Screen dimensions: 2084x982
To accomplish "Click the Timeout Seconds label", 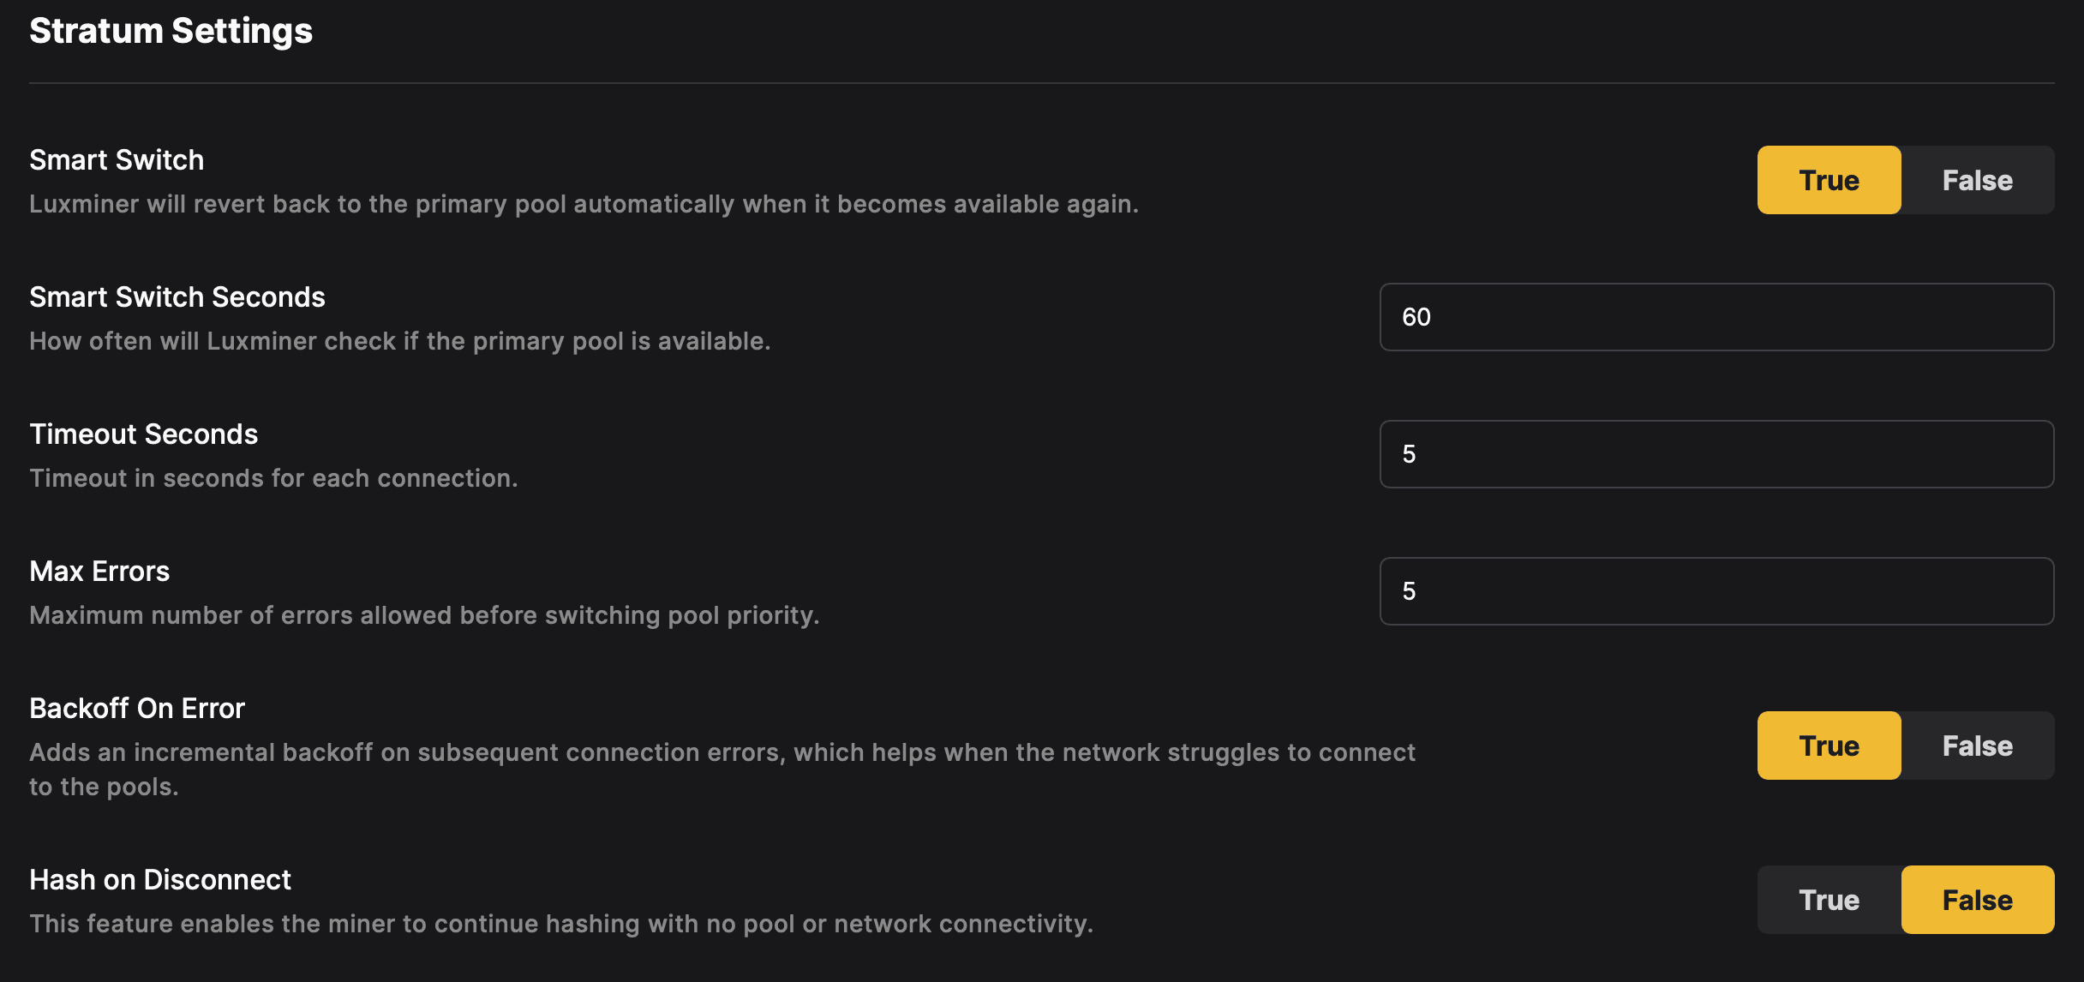I will pos(143,434).
